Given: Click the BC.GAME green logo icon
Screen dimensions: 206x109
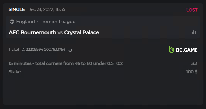Looking at the screenshot, I should point(172,50).
